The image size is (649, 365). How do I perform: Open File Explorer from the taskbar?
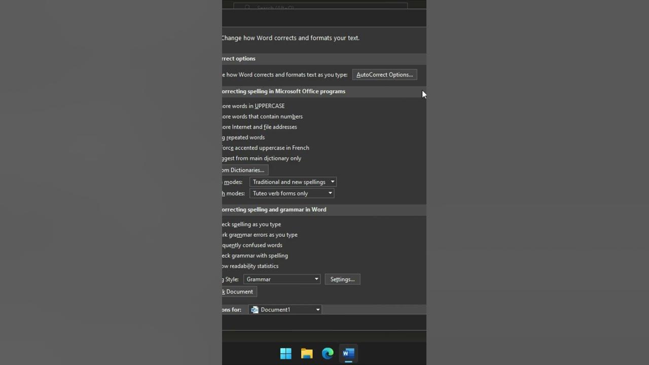point(307,353)
